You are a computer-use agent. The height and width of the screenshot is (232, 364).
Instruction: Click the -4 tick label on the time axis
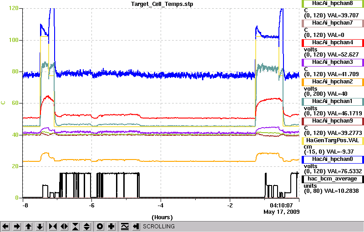coord(161,206)
